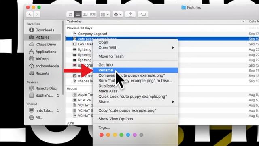
Task: Choose Quick Look "cute puppy example.png"
Action: (x=135, y=97)
